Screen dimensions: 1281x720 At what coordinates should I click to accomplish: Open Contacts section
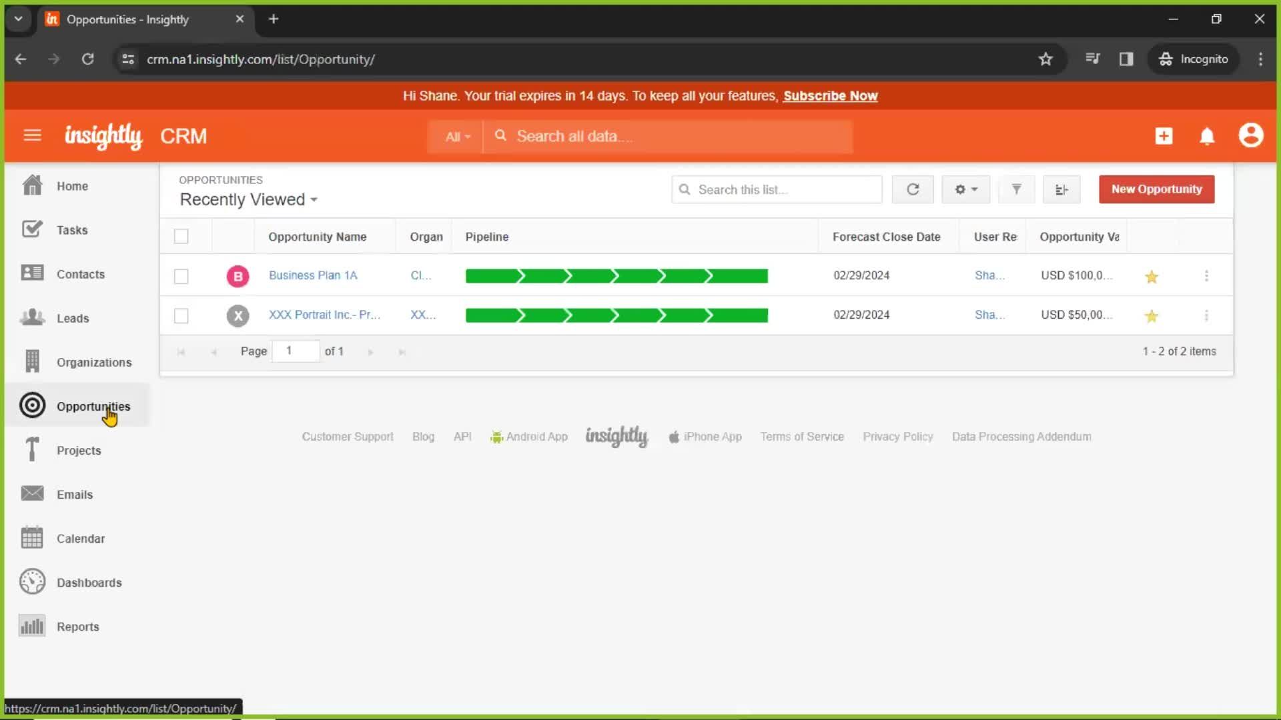tap(81, 273)
